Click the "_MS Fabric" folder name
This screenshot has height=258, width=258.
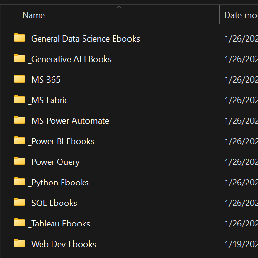(x=48, y=100)
